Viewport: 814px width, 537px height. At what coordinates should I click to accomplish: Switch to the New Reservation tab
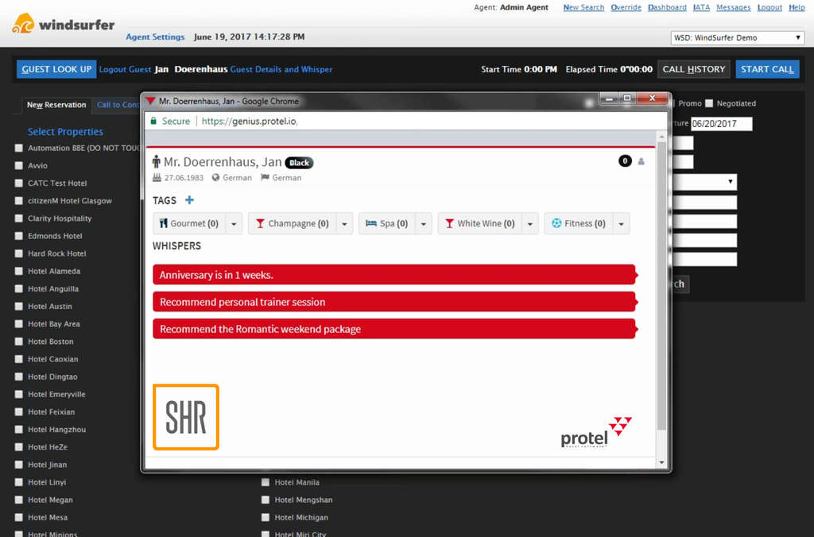point(56,104)
